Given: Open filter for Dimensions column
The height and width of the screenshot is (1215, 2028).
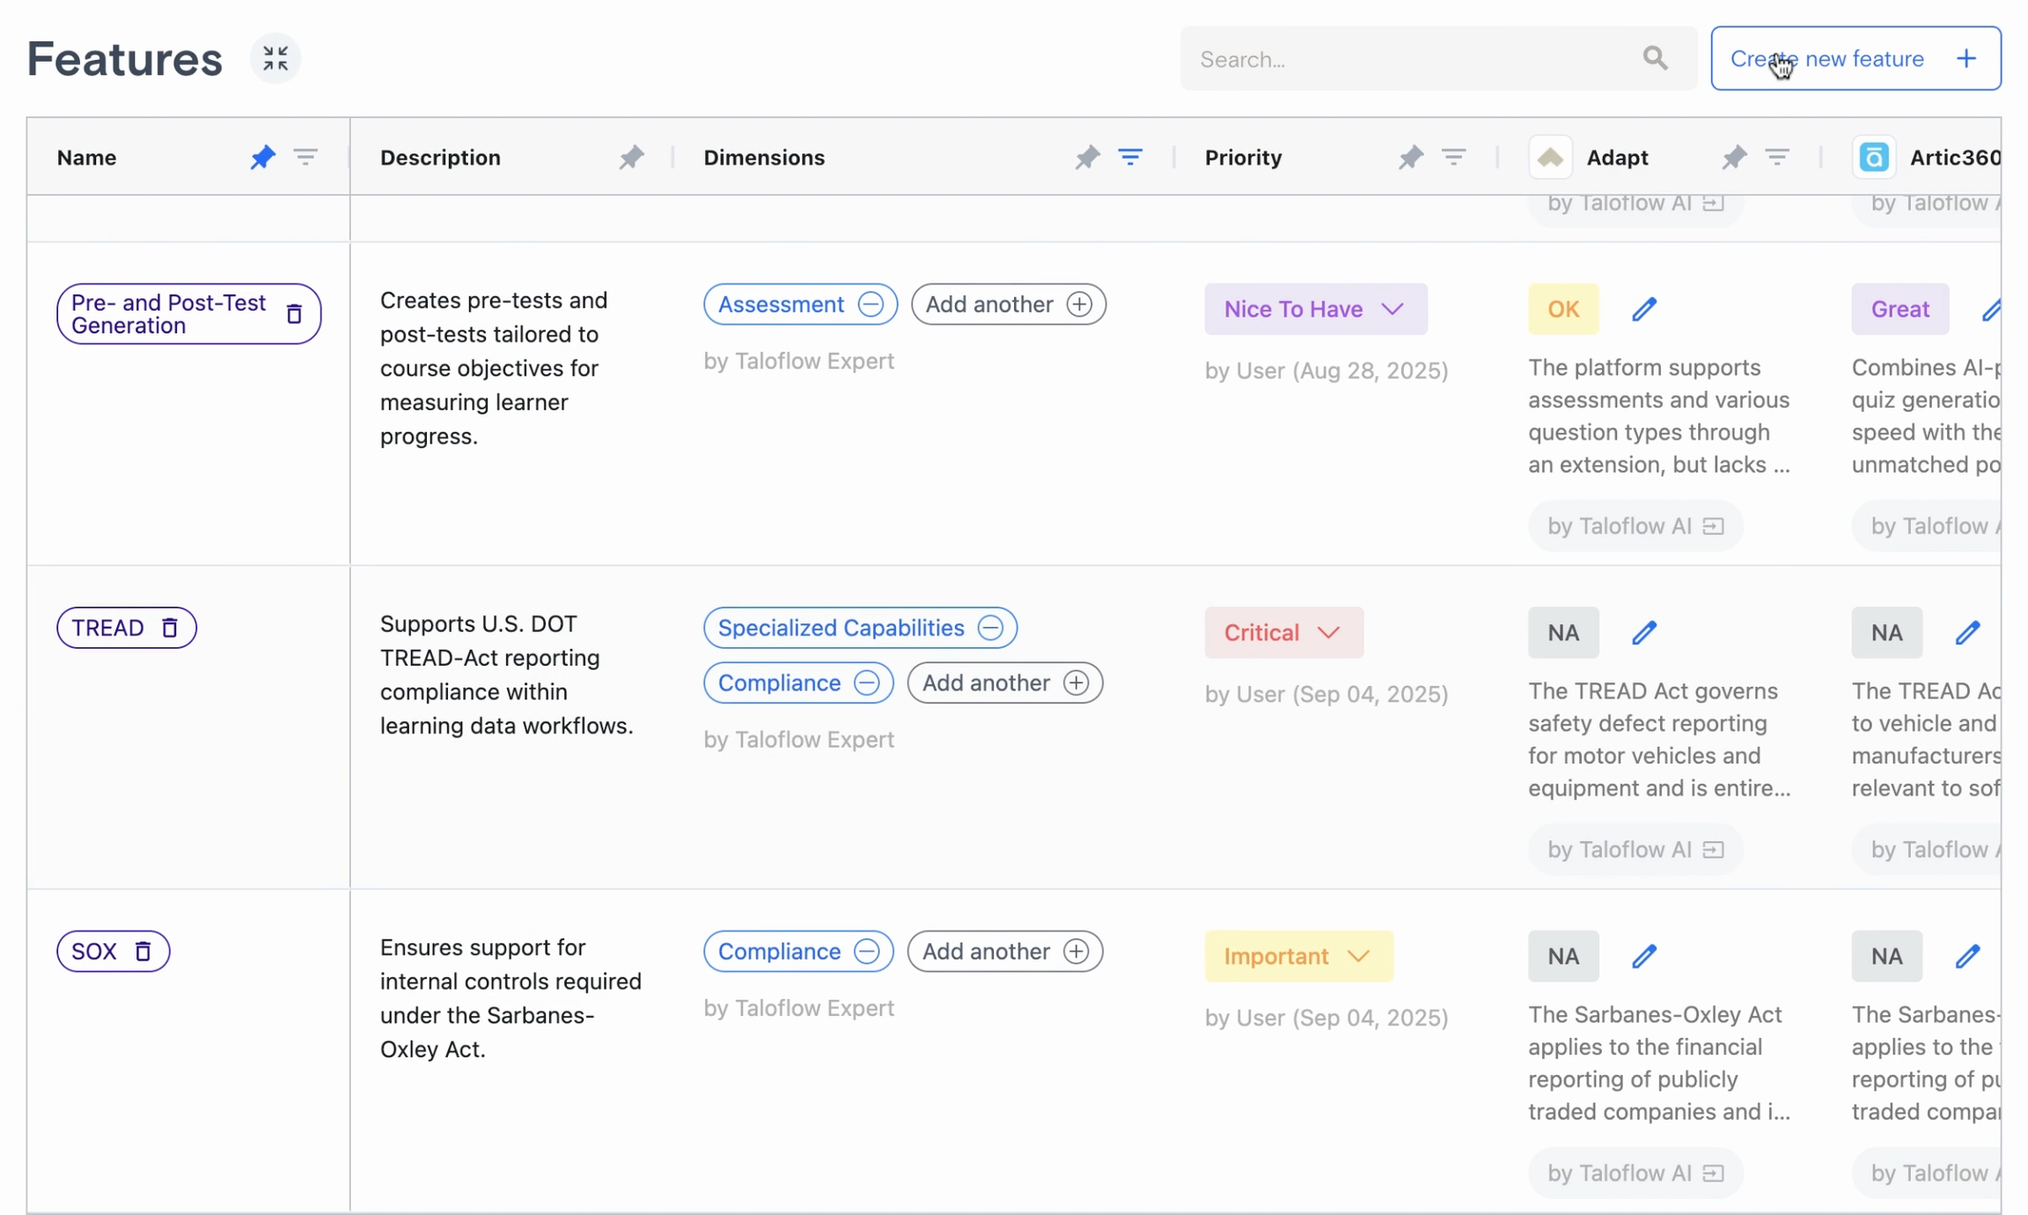Looking at the screenshot, I should pos(1130,157).
